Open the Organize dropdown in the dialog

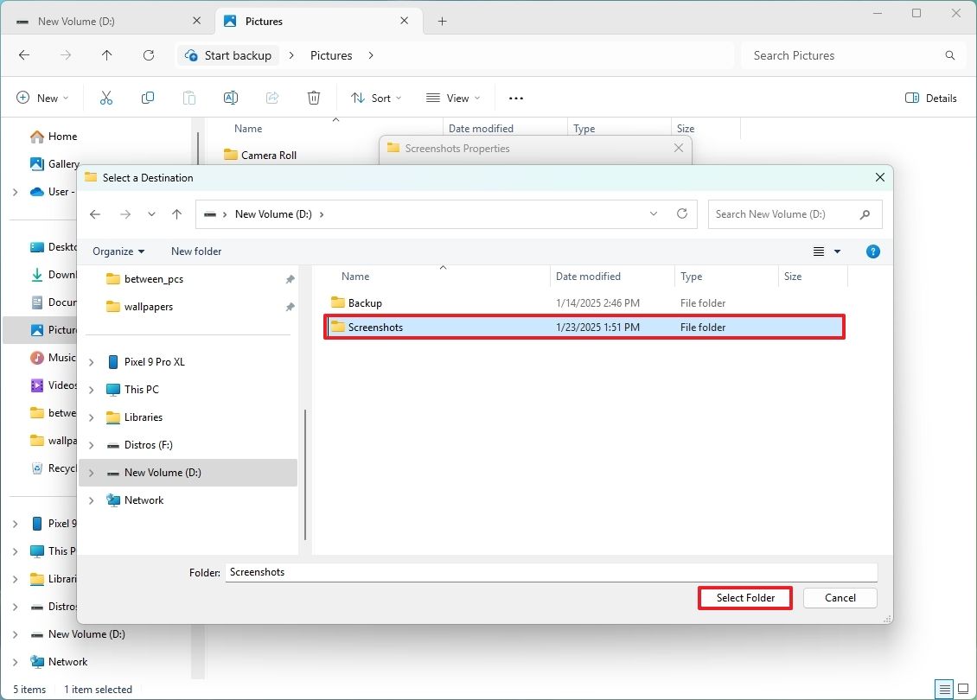(x=118, y=251)
